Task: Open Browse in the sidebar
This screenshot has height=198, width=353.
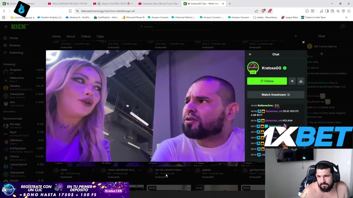Action: (x=15, y=45)
